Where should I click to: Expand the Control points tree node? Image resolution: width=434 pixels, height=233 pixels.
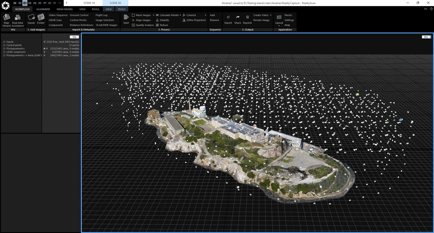(4, 45)
